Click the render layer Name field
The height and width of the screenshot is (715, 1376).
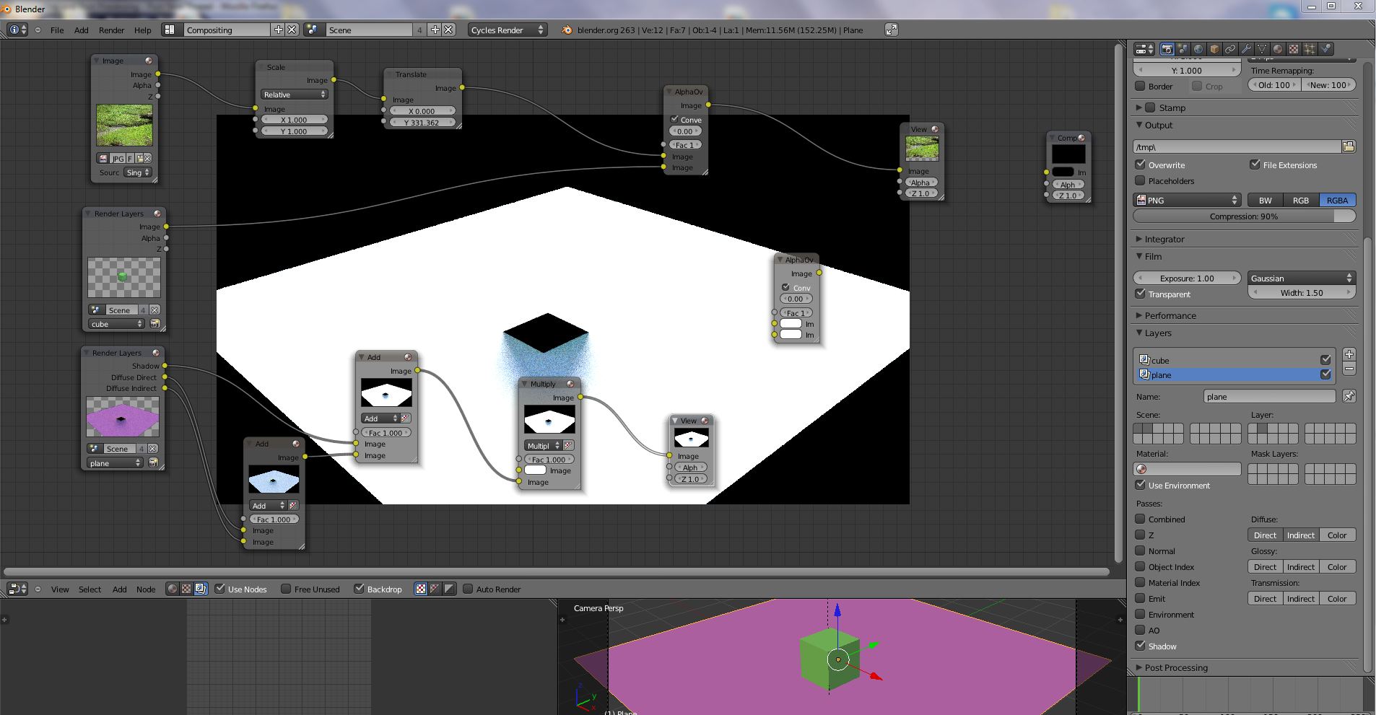[x=1269, y=396]
